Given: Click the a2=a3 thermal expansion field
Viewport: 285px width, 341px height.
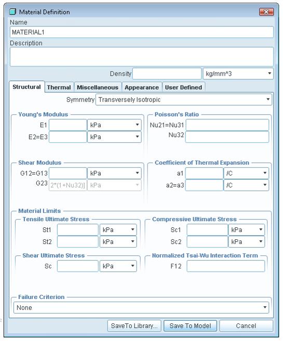Looking at the screenshot, I should point(205,185).
